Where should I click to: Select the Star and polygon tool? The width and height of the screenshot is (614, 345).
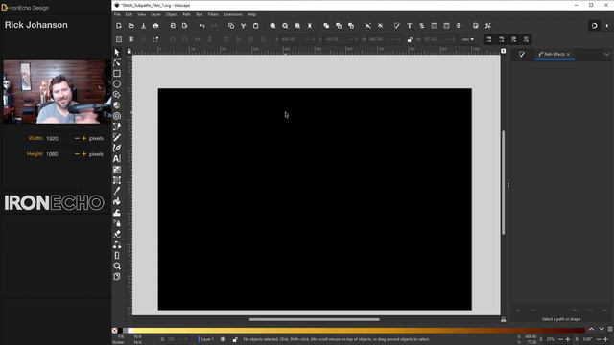pos(117,95)
